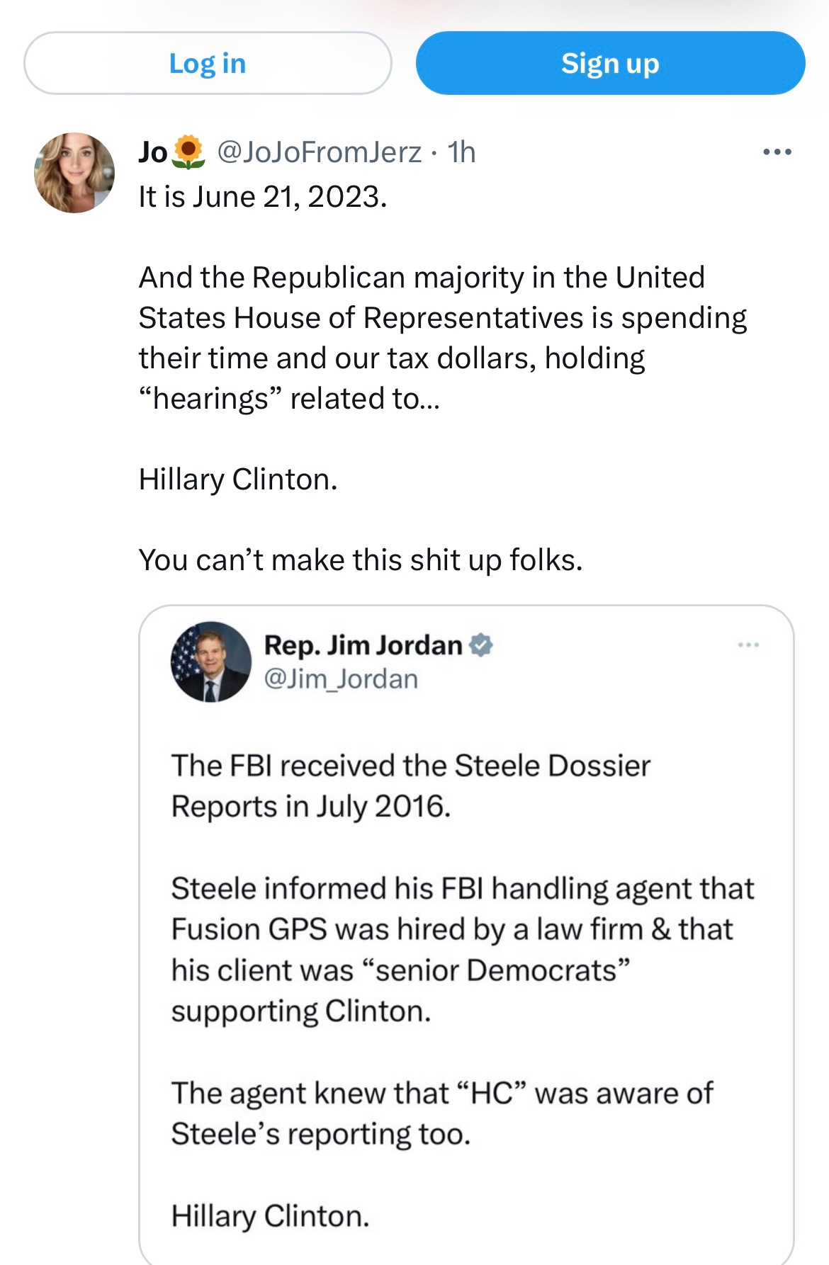Click the display name Jo
Screen dimensions: 829x1265
pyautogui.click(x=153, y=152)
